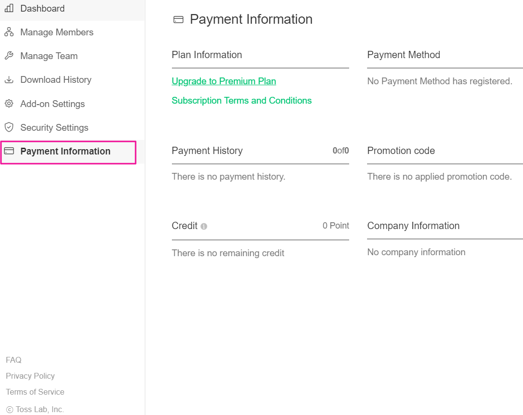Click the card icon beside page title
Screen dimensions: 523x415
point(178,20)
